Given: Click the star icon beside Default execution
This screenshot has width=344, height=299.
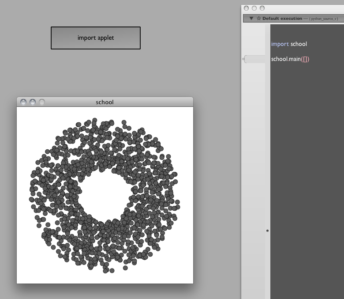Looking at the screenshot, I should point(258,19).
